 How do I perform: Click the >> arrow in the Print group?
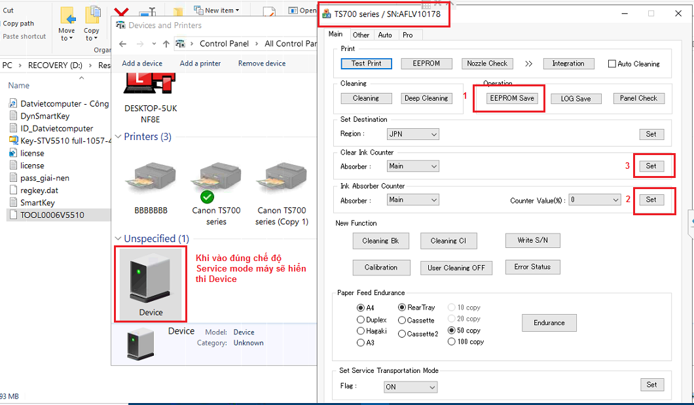[528, 63]
